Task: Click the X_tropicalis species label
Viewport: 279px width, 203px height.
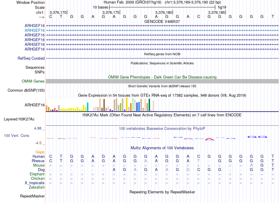Action: click(x=35, y=183)
